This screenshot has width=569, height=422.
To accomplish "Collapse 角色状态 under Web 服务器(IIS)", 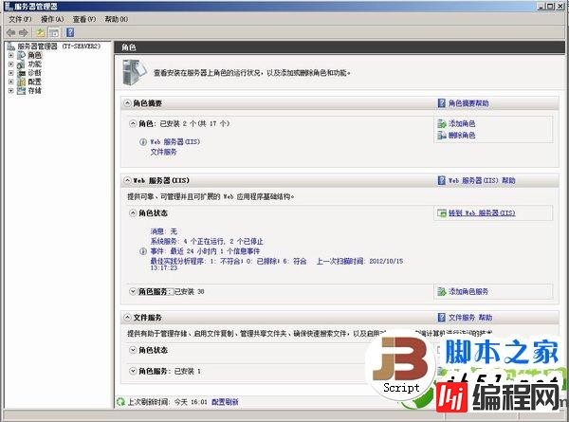I will [133, 213].
